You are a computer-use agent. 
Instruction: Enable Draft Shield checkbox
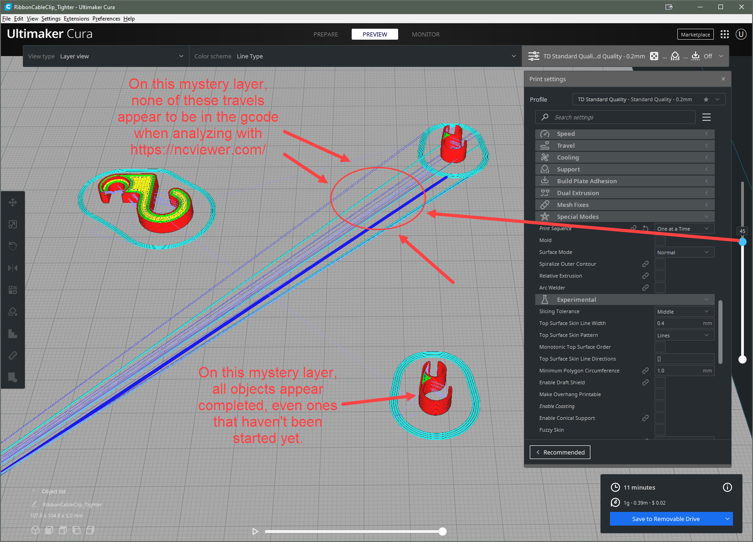click(x=660, y=382)
